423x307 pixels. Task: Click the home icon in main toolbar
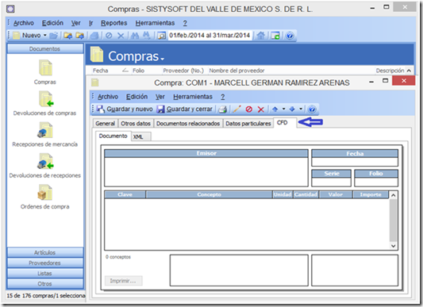pos(261,36)
